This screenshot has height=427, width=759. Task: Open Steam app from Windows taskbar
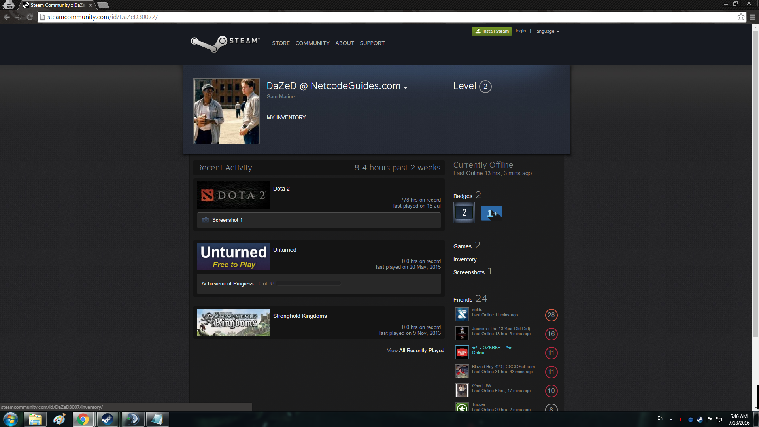coord(108,419)
